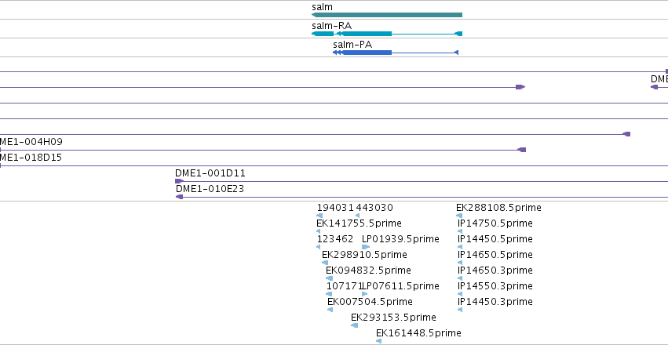Open EK288108.5prime EST
This screenshot has width=668, height=345.
498,208
